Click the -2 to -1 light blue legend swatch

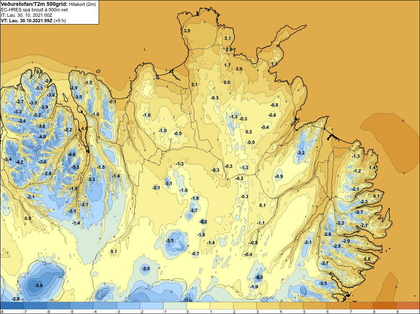coord(152,306)
